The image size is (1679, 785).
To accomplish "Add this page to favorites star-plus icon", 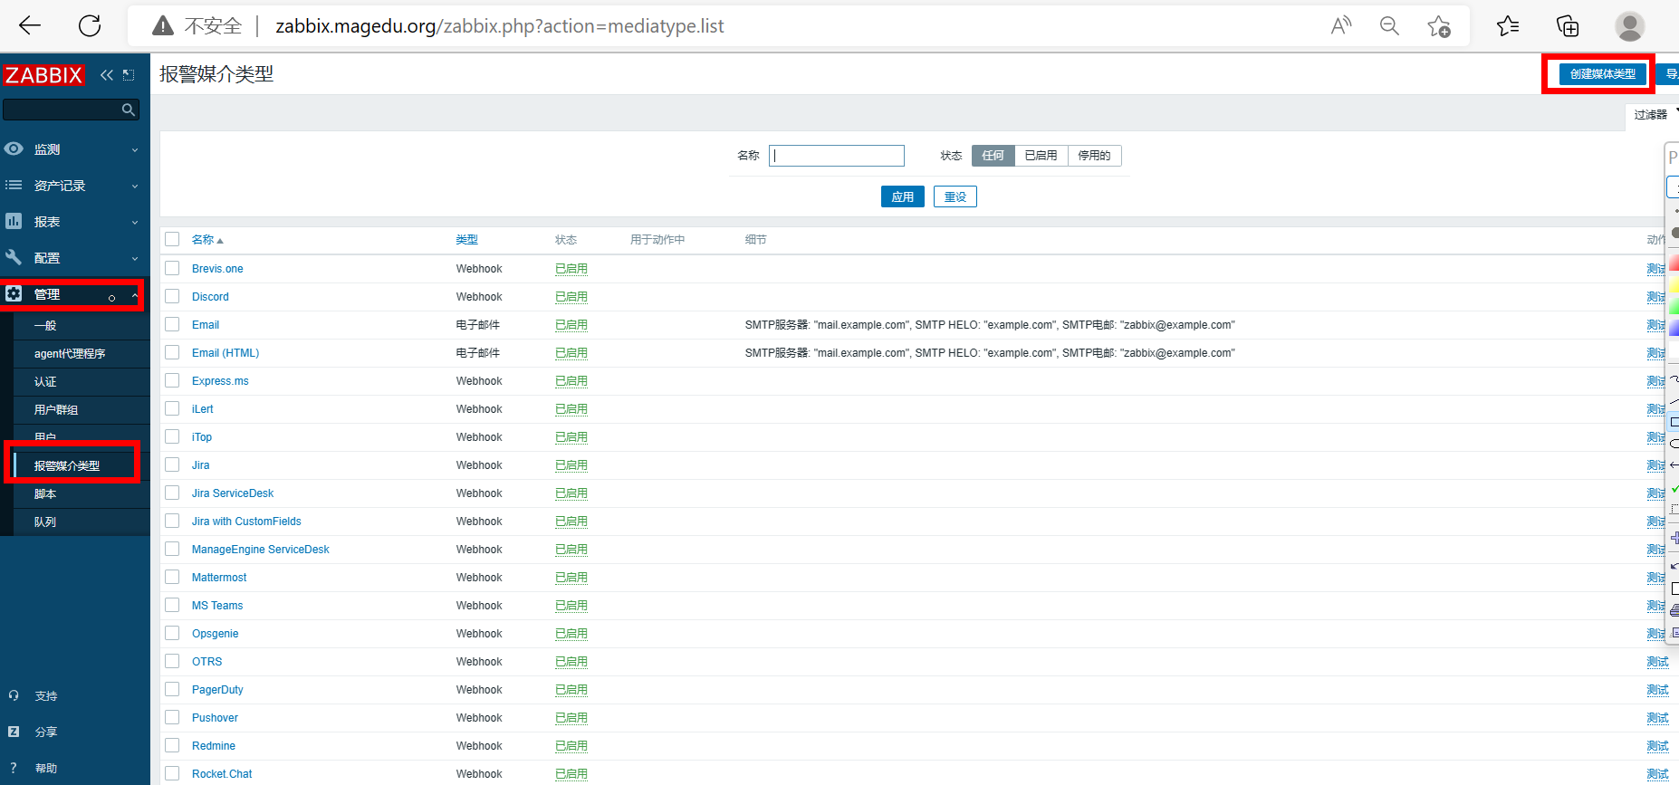I will [x=1439, y=25].
